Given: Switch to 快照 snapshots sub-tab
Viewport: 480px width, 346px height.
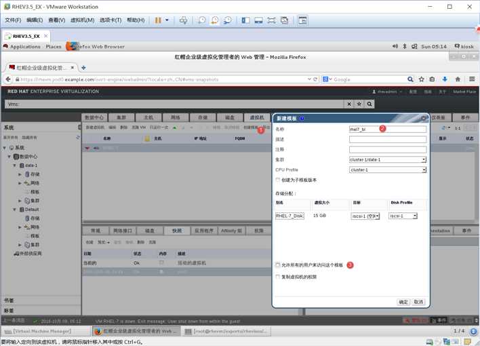Looking at the screenshot, I should pyautogui.click(x=177, y=231).
